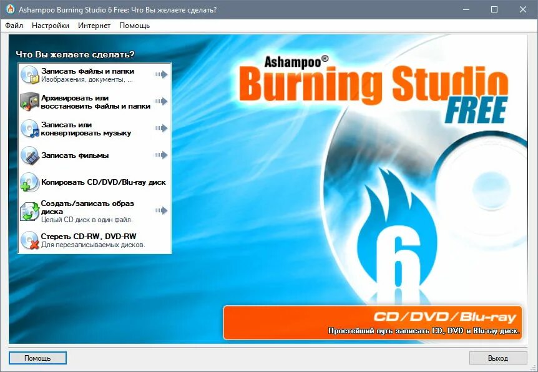The height and width of the screenshot is (372, 538).
Task: Open the Файл menu
Action: click(15, 26)
